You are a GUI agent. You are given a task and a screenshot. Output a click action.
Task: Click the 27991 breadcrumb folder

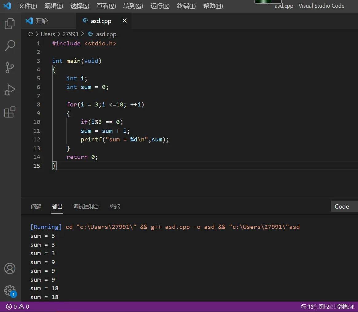70,34
